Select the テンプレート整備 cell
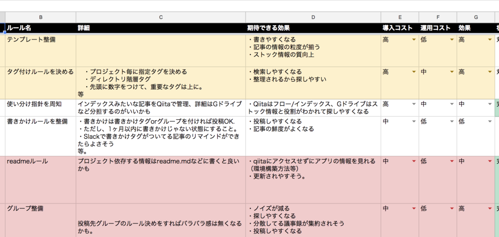499x237 pixels. pos(40,51)
